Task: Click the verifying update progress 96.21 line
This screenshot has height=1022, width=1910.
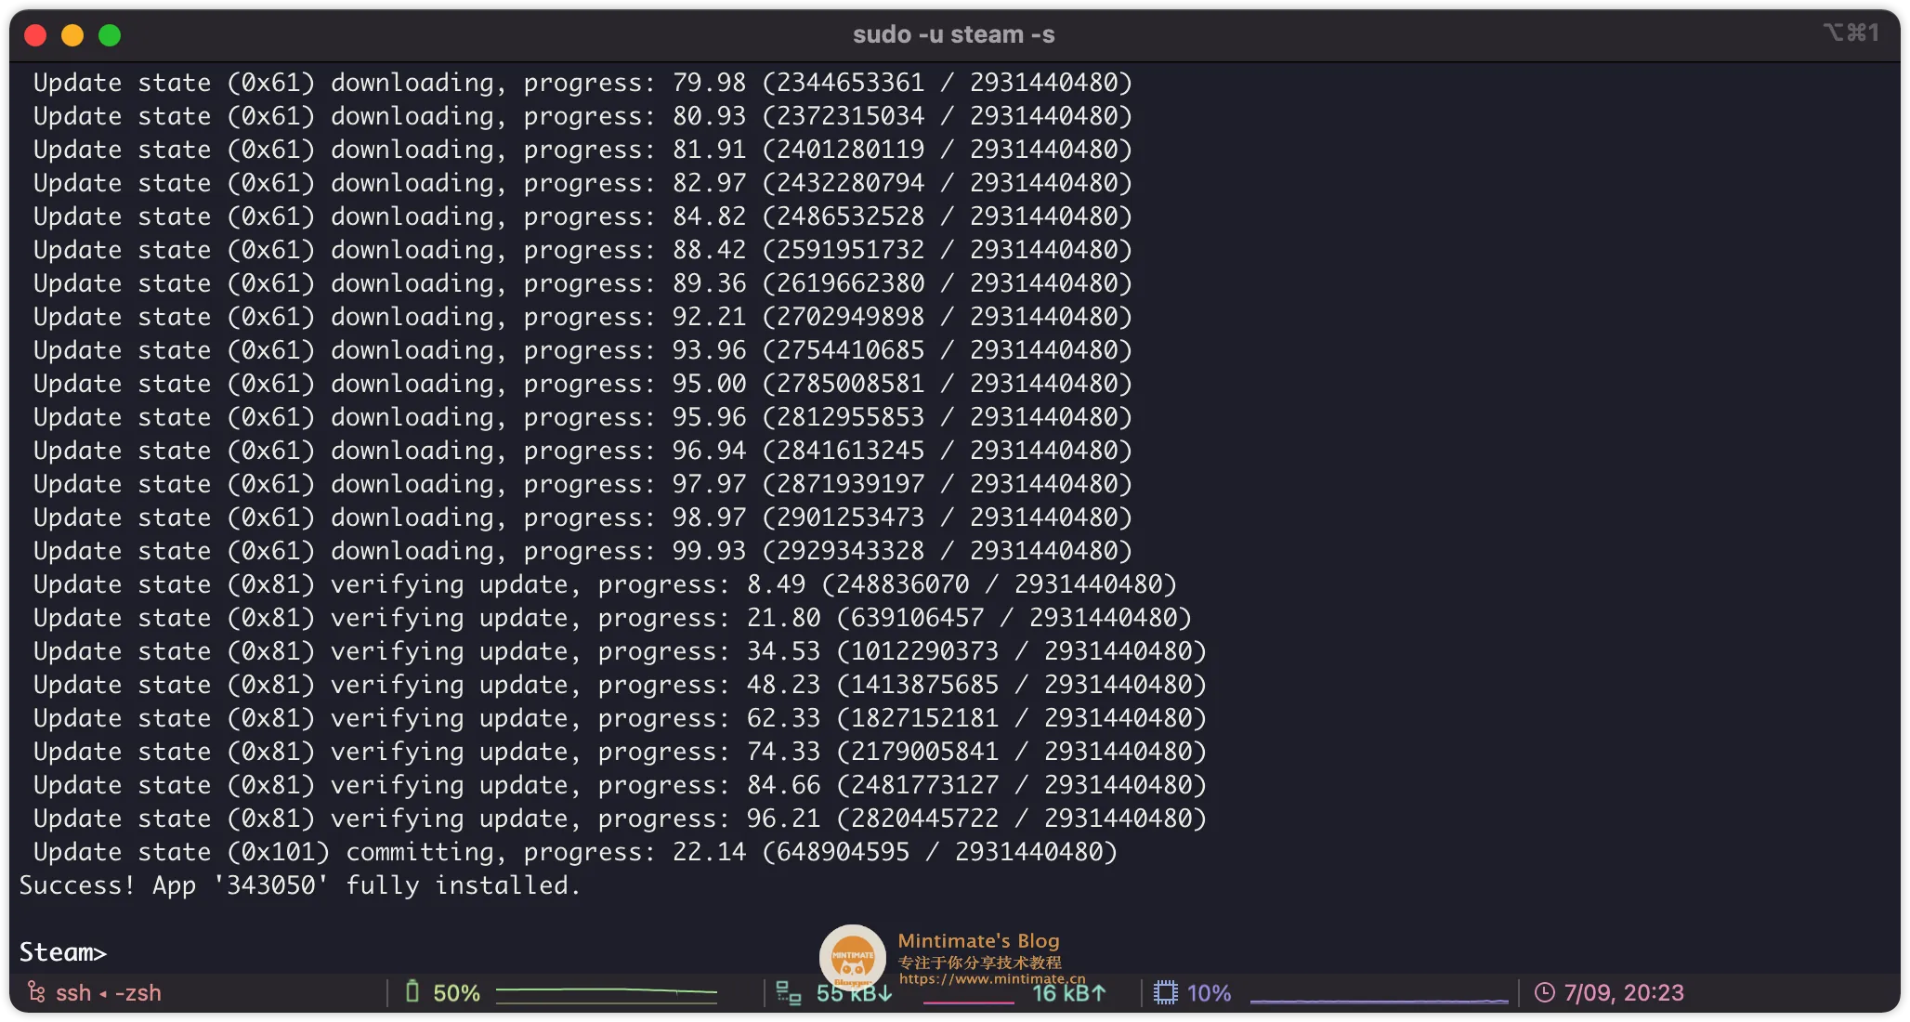Action: coord(620,819)
